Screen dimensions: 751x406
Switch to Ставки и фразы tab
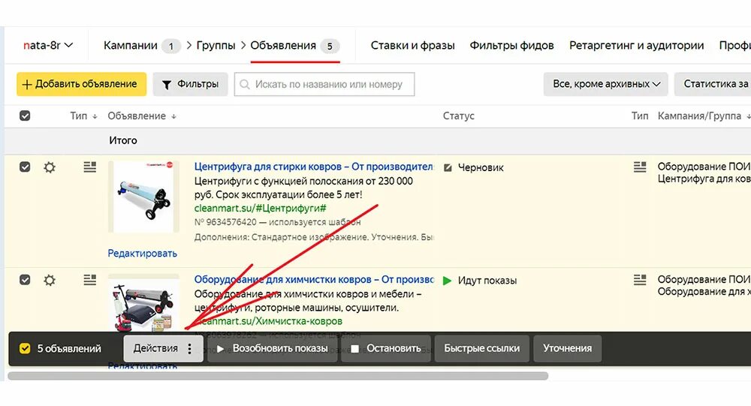[x=412, y=46]
